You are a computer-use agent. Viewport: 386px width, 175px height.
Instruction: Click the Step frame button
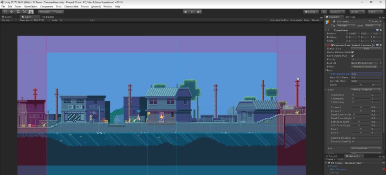199,12
